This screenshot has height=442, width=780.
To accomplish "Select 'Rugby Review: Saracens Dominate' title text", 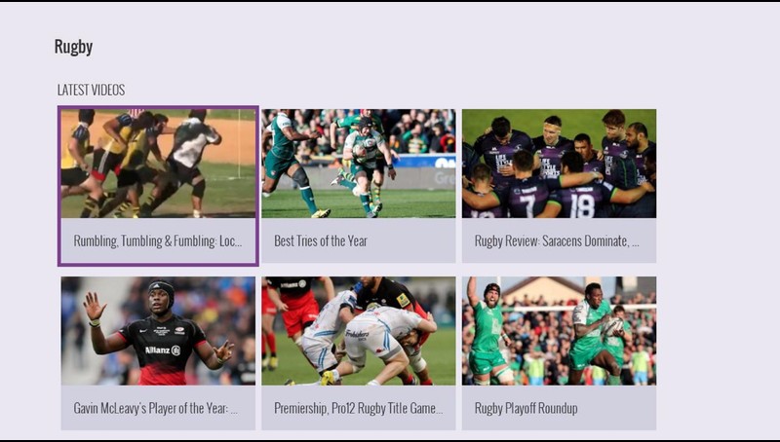I will [557, 241].
